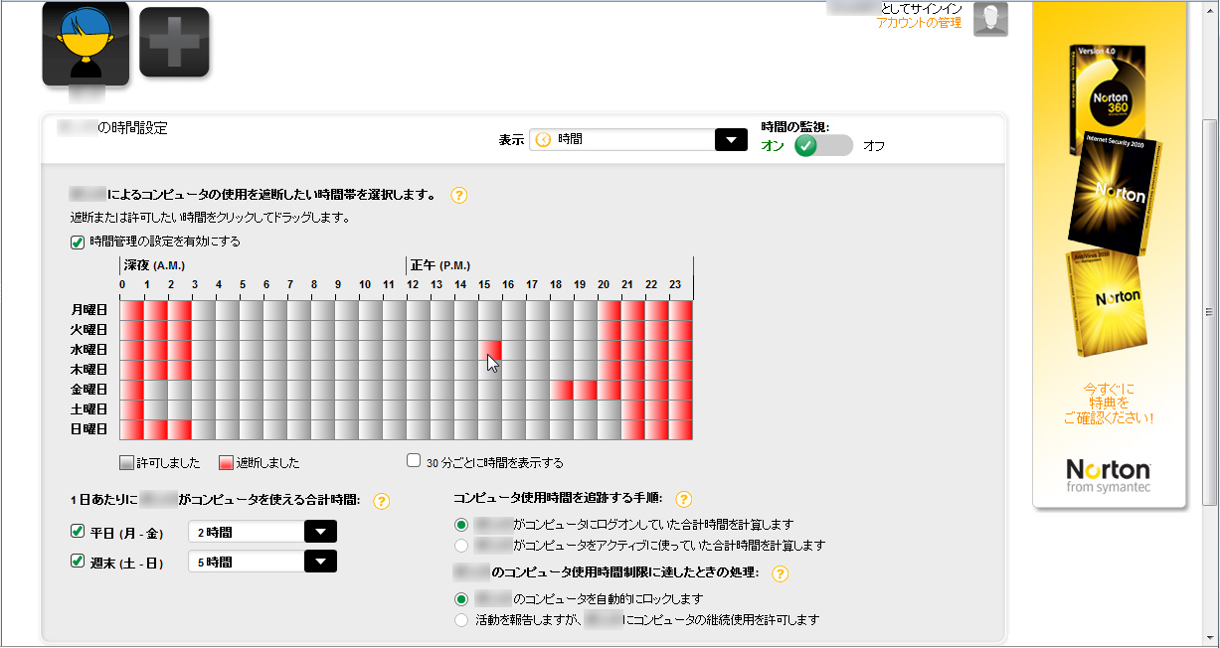Choose the 活動を報告します radio option
The height and width of the screenshot is (648, 1220).
click(x=461, y=619)
